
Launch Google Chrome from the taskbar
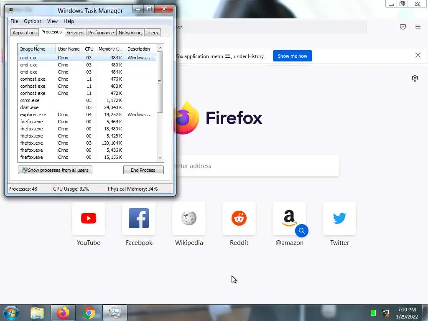[89, 313]
